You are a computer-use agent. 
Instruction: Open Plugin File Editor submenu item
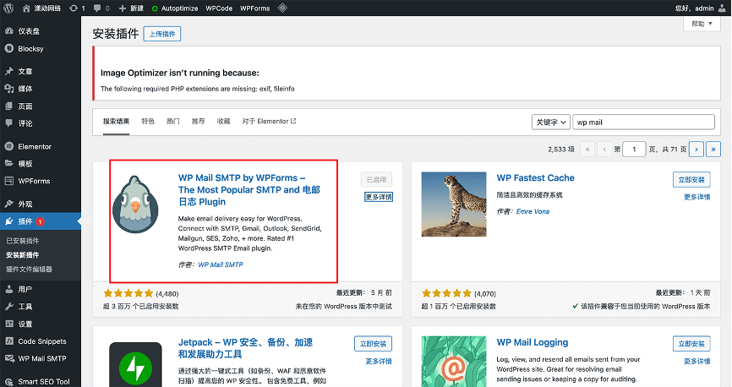pos(29,269)
